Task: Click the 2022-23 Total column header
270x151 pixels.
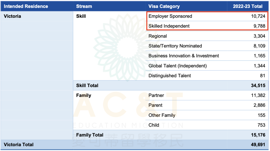Action: pos(247,6)
